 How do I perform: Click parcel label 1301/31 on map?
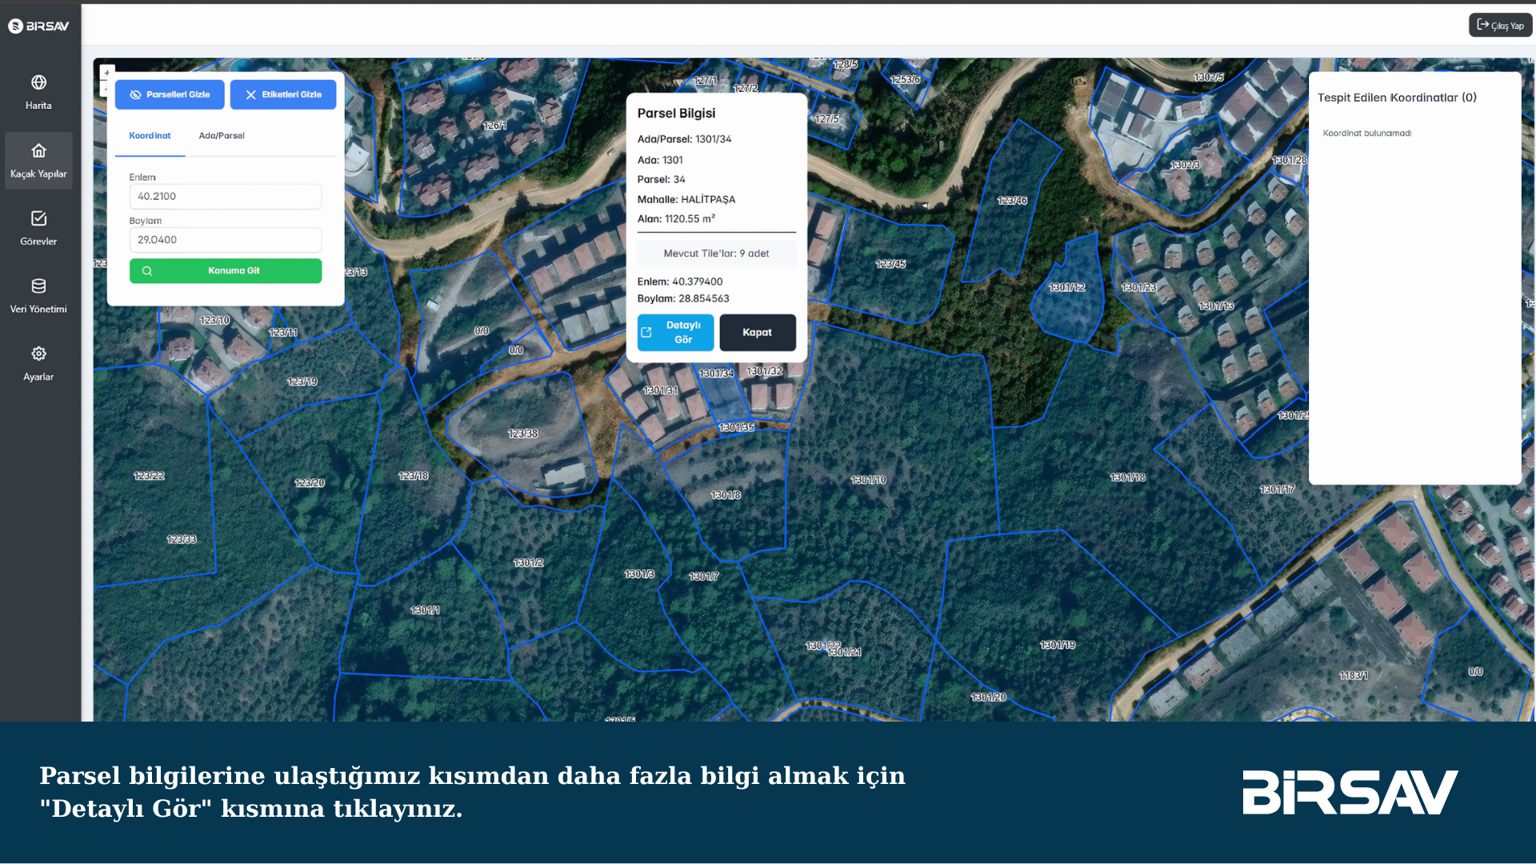point(660,390)
